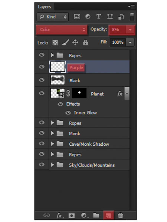Open the Color blend mode dropdown
Image resolution: width=167 pixels, height=222 pixels.
(x=62, y=30)
